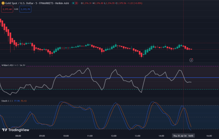Click the RSI value 54.91
The width and height of the screenshot is (219, 139).
[x=22, y=65]
